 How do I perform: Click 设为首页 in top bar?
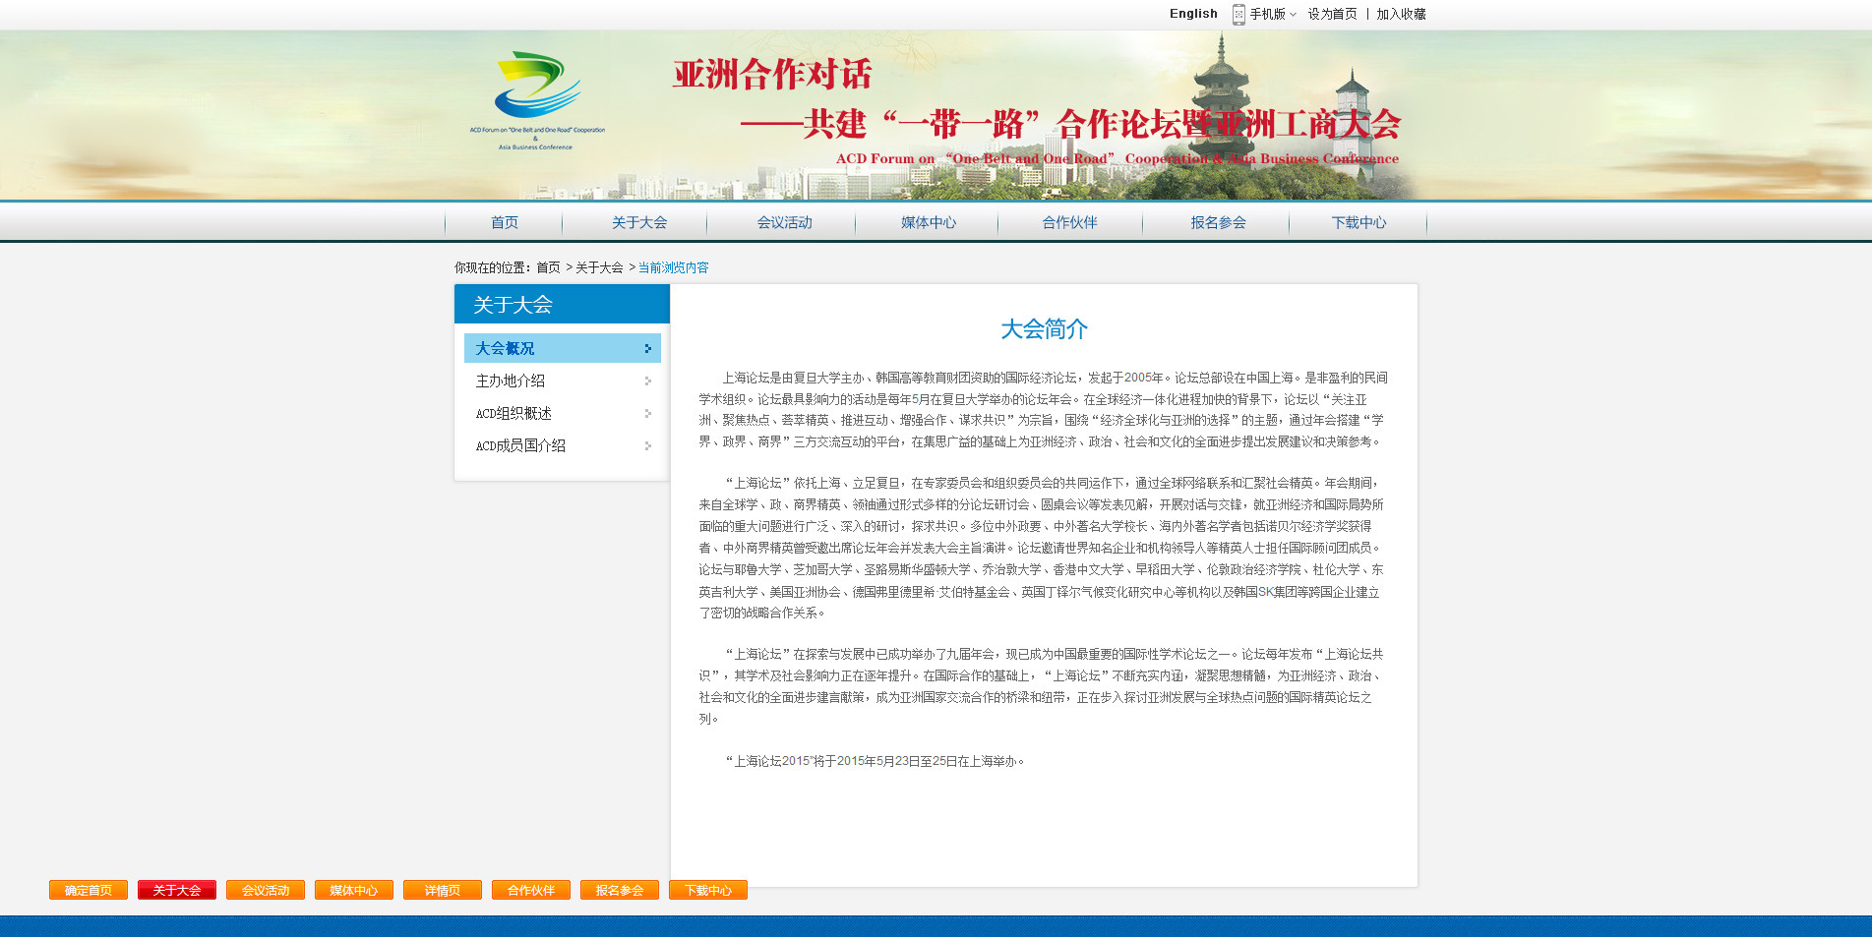[1332, 14]
